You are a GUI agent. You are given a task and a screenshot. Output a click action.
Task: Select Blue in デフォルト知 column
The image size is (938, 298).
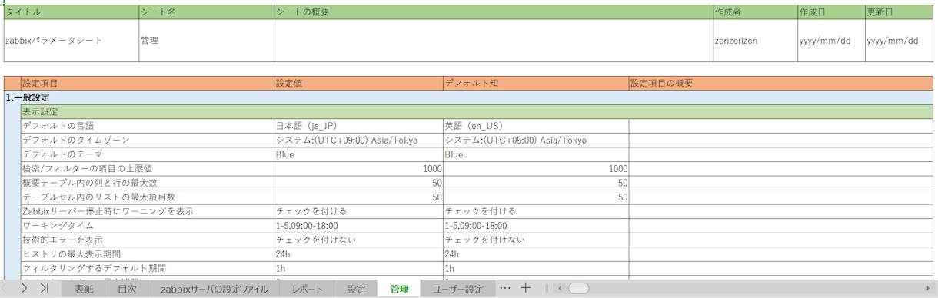tap(535, 154)
